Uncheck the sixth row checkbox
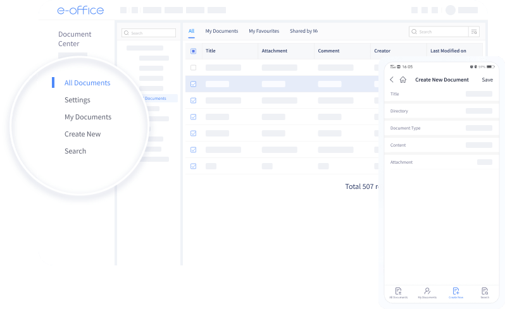 click(x=193, y=150)
